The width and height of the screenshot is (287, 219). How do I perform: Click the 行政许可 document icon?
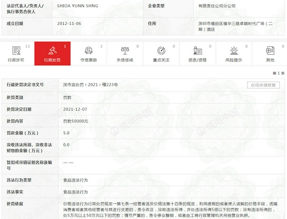coord(16,50)
